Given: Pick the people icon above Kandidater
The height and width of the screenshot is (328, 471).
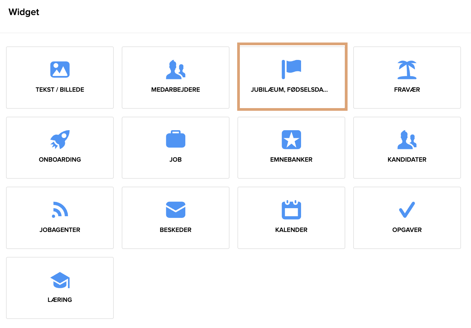Looking at the screenshot, I should [407, 140].
